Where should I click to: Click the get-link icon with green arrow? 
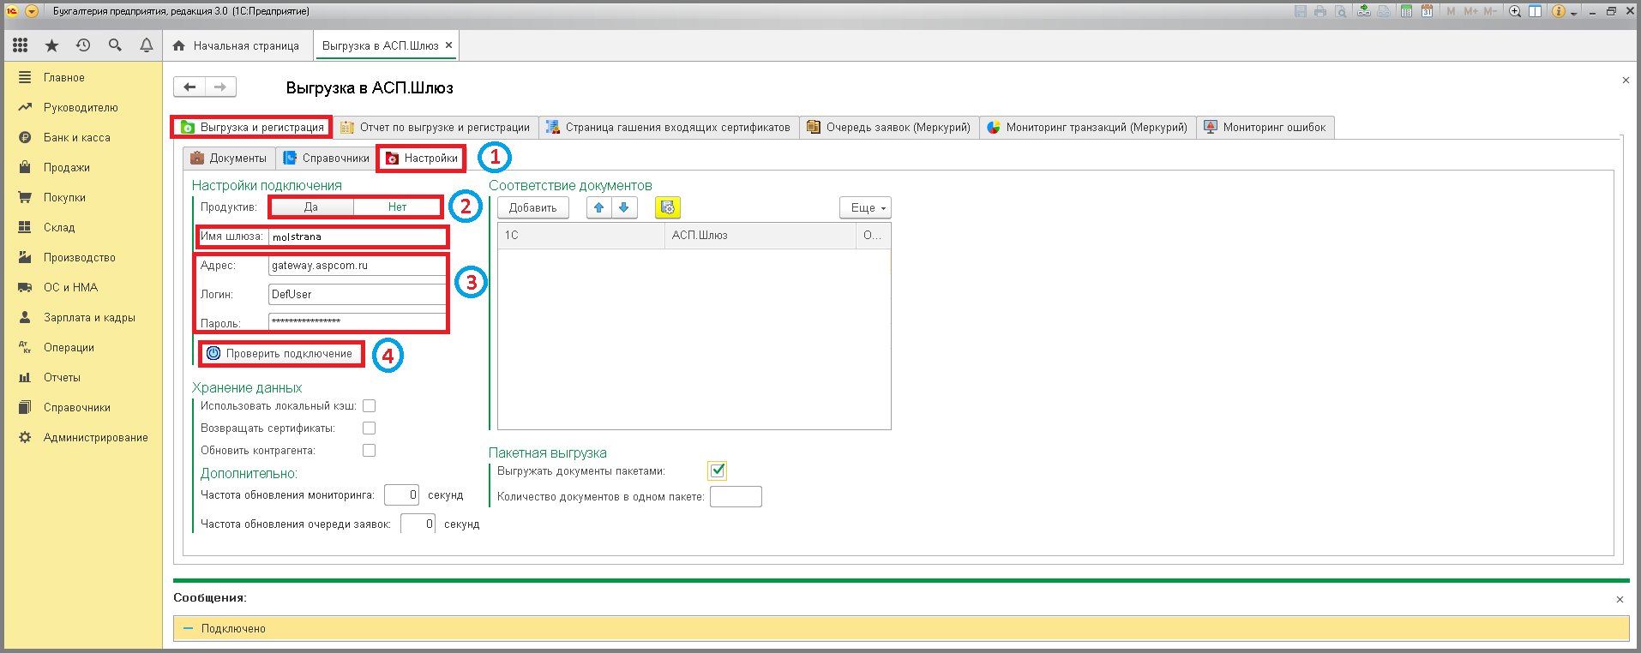click(x=1364, y=11)
